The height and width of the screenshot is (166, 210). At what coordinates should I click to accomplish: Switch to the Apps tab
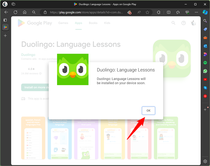78,23
